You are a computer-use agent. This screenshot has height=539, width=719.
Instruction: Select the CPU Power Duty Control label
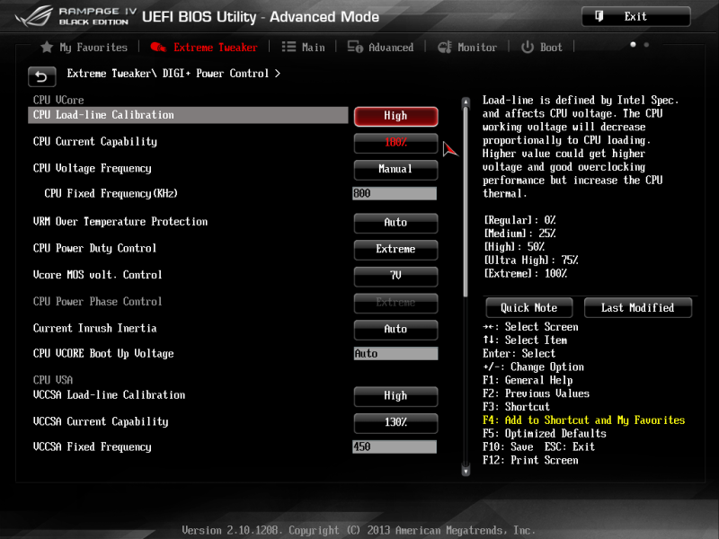tap(95, 248)
